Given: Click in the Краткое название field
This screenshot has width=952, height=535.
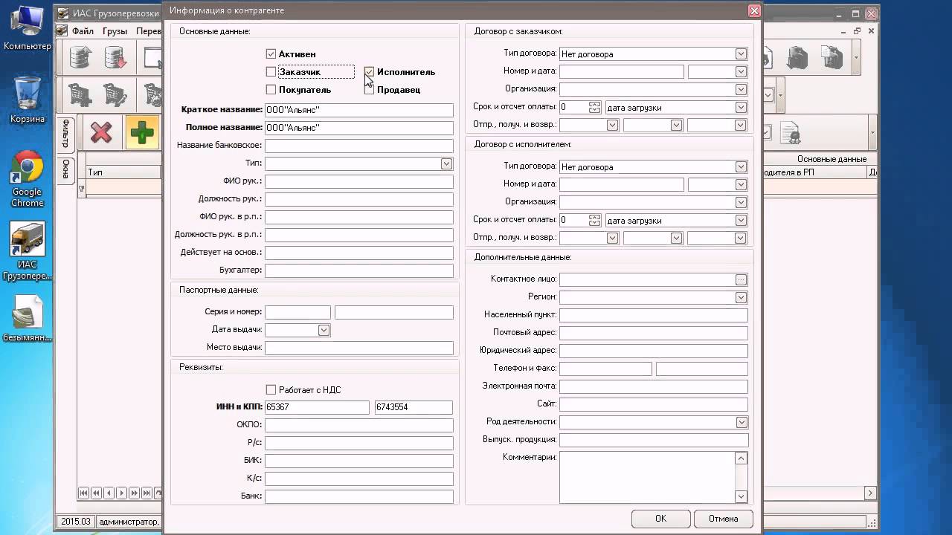Looking at the screenshot, I should point(358,110).
